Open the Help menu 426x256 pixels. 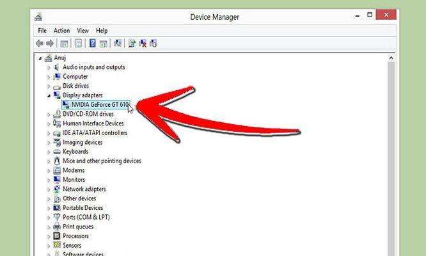coord(102,31)
